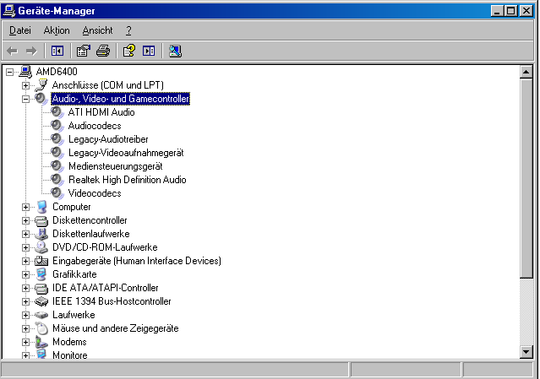Close the Geräte-Manager window
Image resolution: width=540 pixels, height=379 pixels.
pyautogui.click(x=526, y=11)
